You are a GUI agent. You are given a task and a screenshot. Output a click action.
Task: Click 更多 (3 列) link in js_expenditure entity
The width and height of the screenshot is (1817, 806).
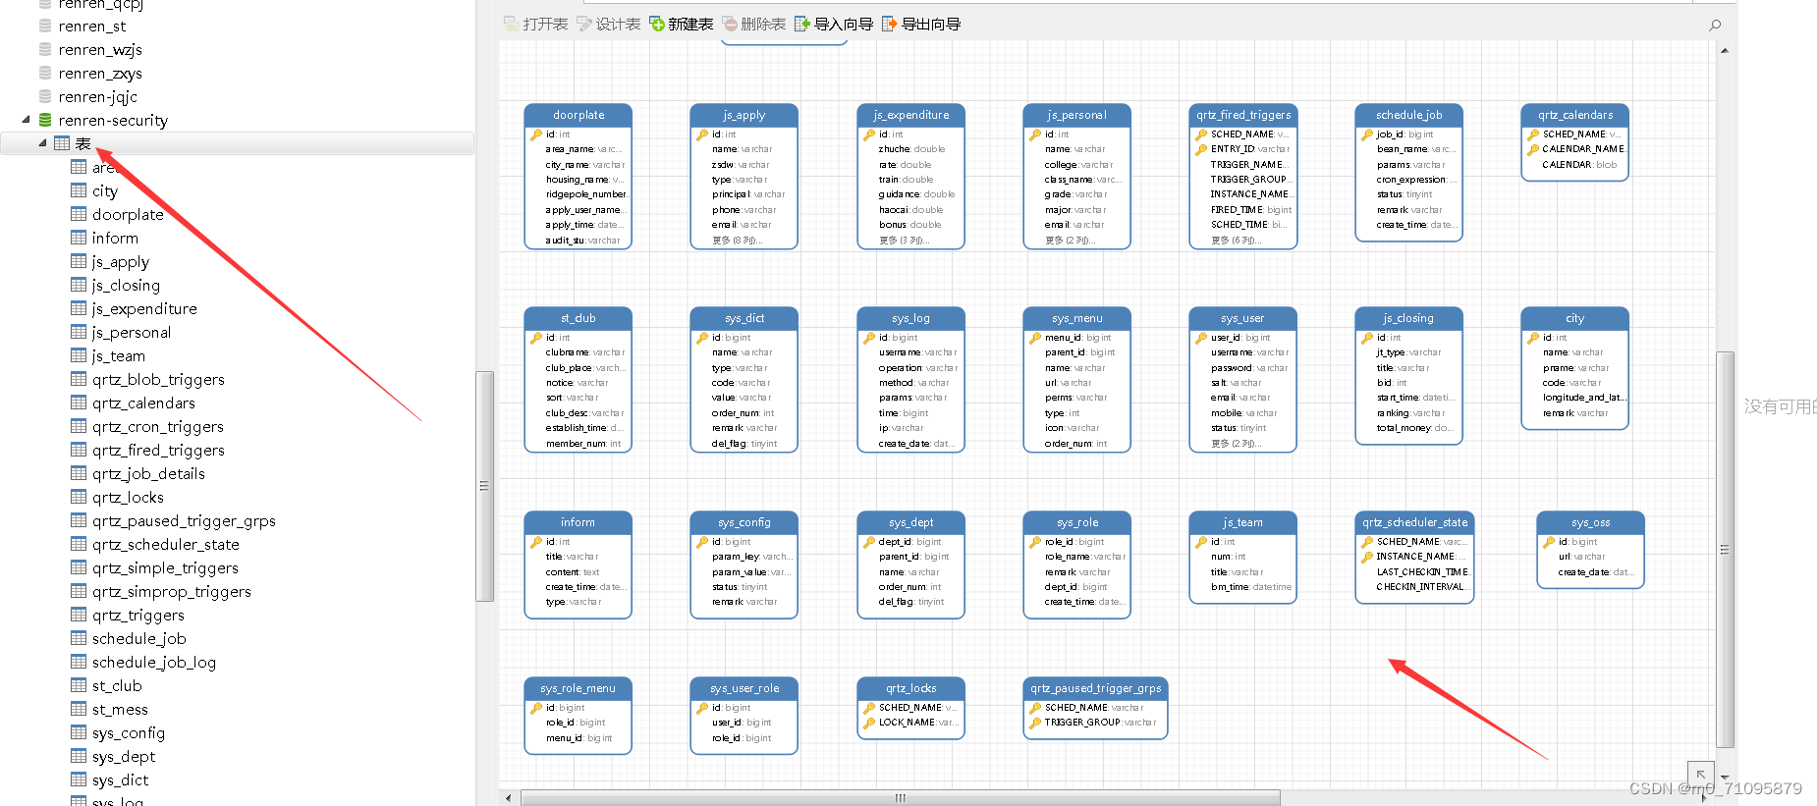[x=904, y=241]
